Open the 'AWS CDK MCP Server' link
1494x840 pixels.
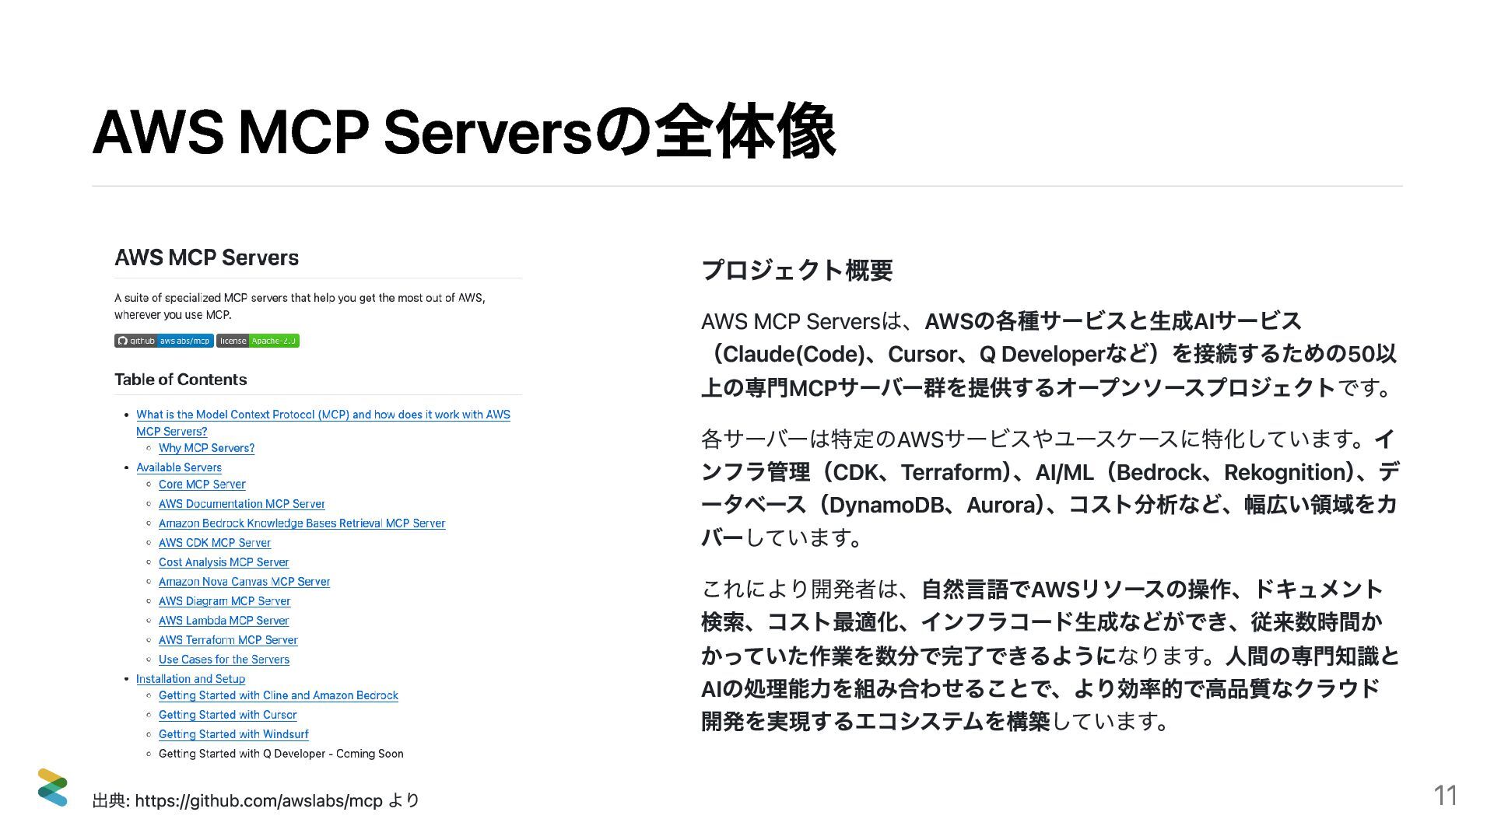point(215,543)
